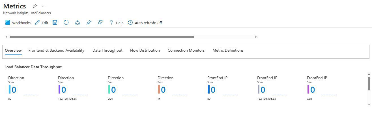This screenshot has height=116, width=372.
Task: Click the share workbook icon
Action: pyautogui.click(x=78, y=23)
